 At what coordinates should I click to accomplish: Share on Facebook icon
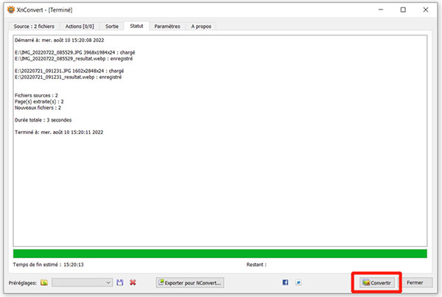point(285,282)
